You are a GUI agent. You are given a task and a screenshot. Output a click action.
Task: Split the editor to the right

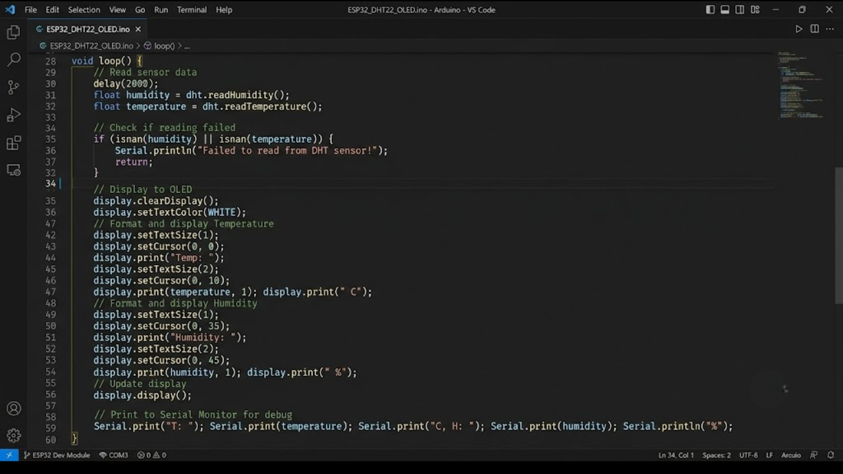pos(815,29)
